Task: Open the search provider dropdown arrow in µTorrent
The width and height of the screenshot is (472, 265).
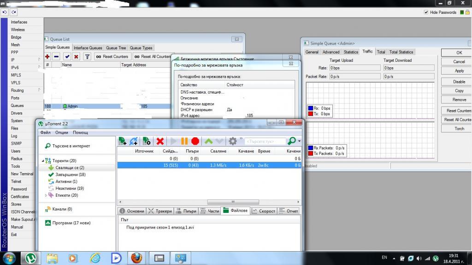Action: point(299,141)
